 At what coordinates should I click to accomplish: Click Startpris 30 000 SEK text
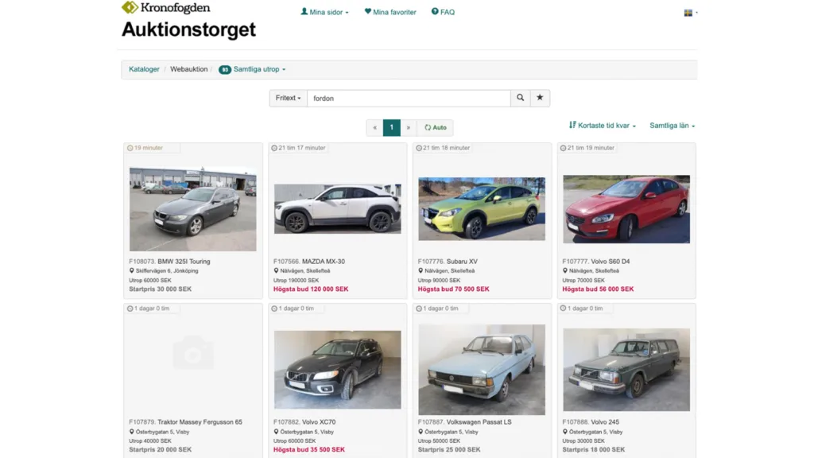(x=160, y=289)
